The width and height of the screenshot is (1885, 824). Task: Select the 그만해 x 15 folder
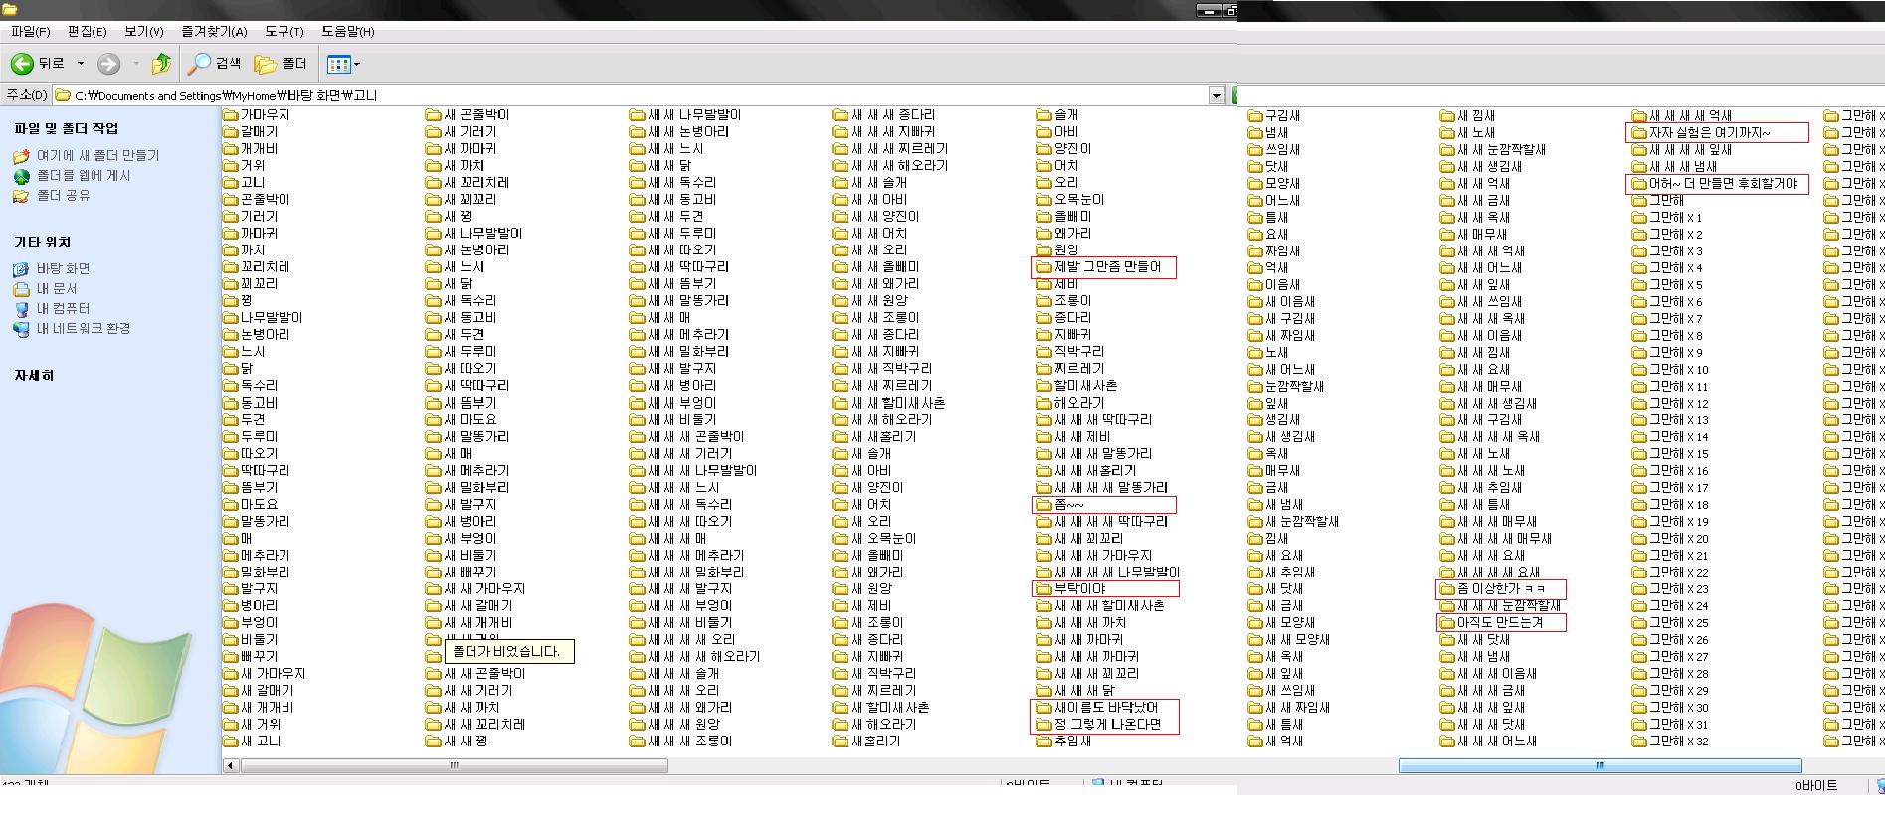[x=1671, y=453]
